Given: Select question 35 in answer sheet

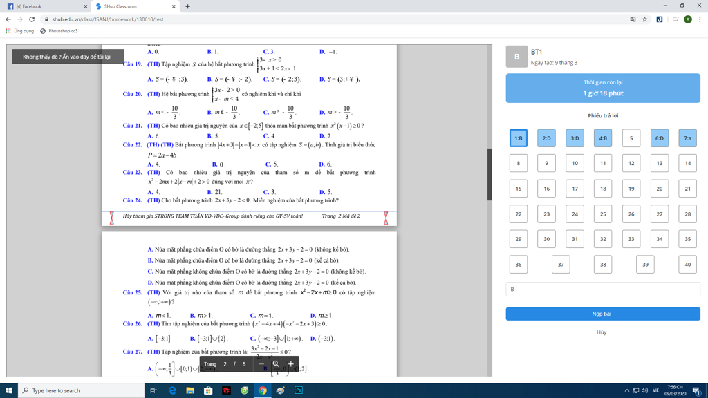Looking at the screenshot, I should click(688, 239).
